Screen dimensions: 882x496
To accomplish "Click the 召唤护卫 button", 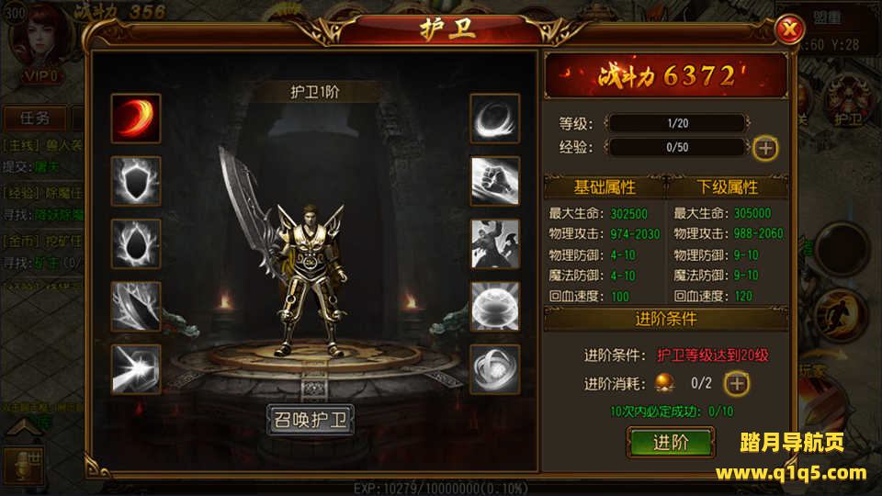I will pos(311,420).
